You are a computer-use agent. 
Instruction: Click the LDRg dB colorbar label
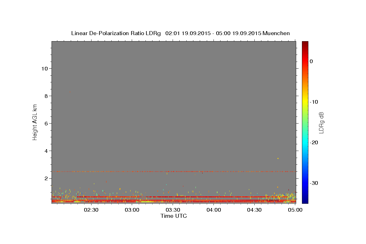click(x=321, y=122)
